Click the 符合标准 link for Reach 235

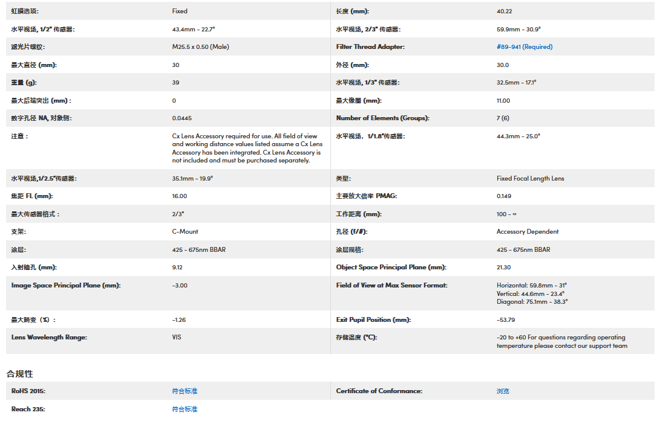185,409
